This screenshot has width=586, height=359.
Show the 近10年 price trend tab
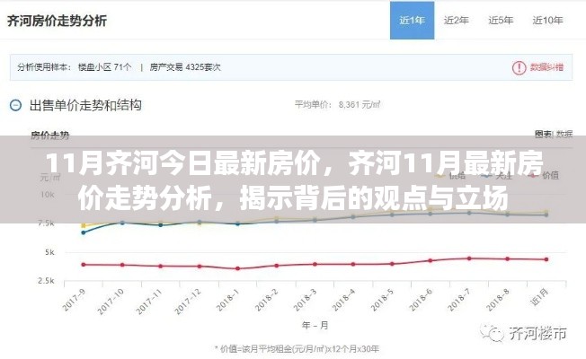coord(547,20)
